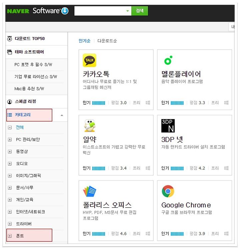The image size is (240, 249).
Task: Open the search box dropdown arrow
Action: pos(128,11)
